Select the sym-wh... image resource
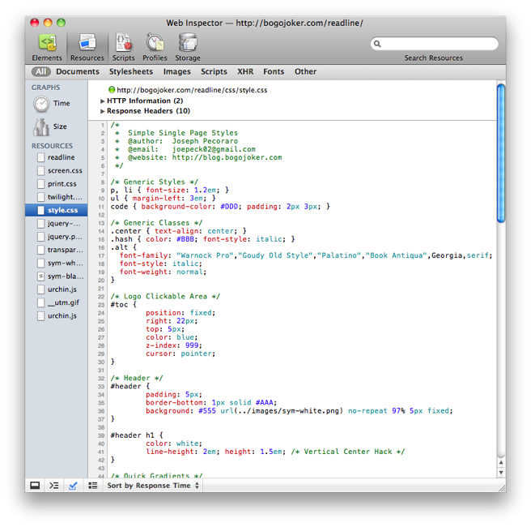The image size is (531, 527). pyautogui.click(x=56, y=263)
